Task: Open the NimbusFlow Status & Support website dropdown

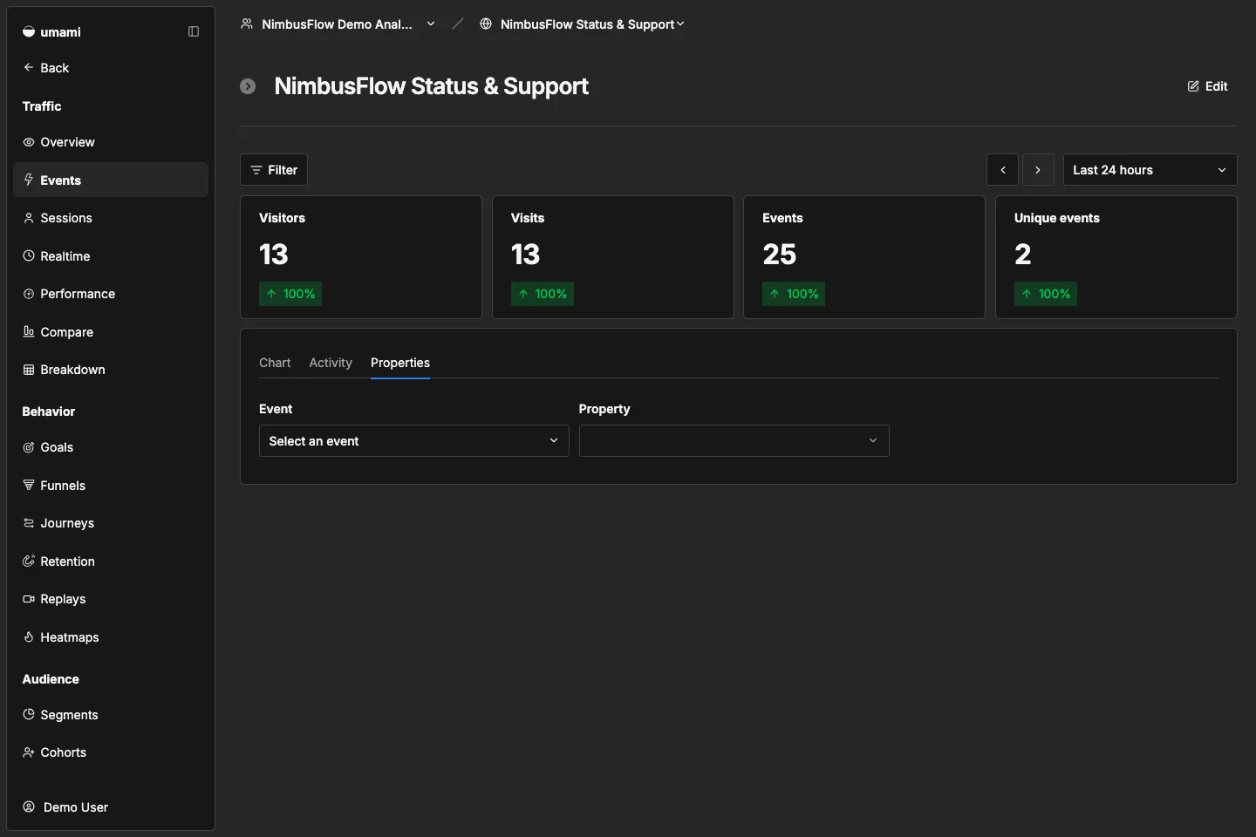Action: click(x=582, y=24)
